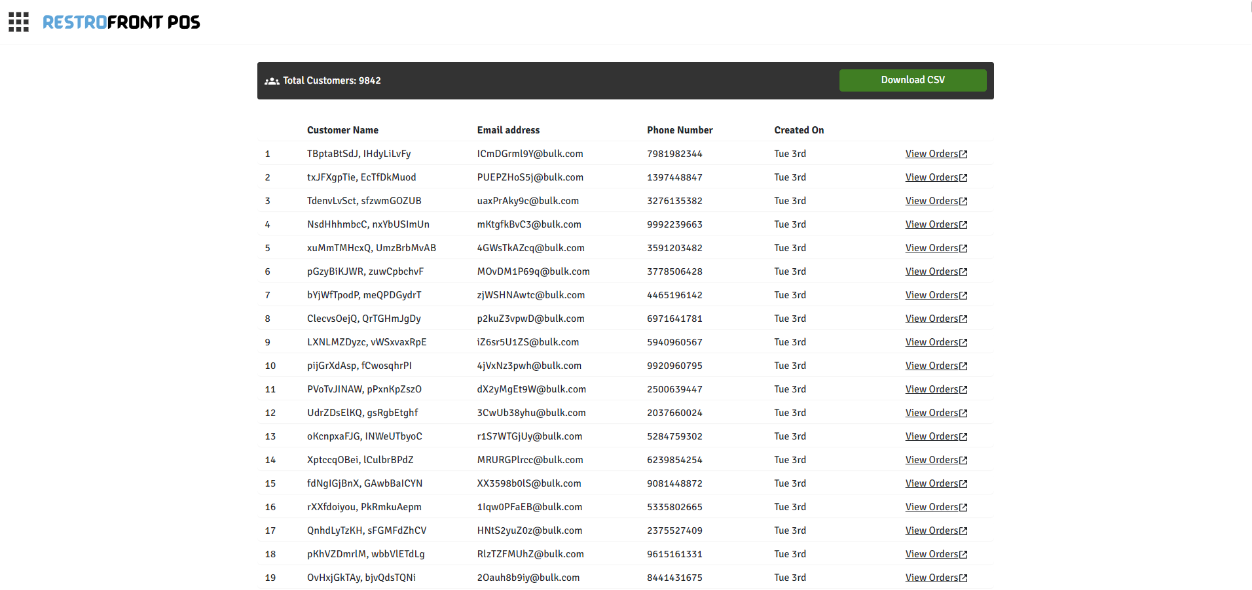View orders for txJFXgpTie, EcTfDkMuod
The image size is (1252, 590).
tap(936, 177)
